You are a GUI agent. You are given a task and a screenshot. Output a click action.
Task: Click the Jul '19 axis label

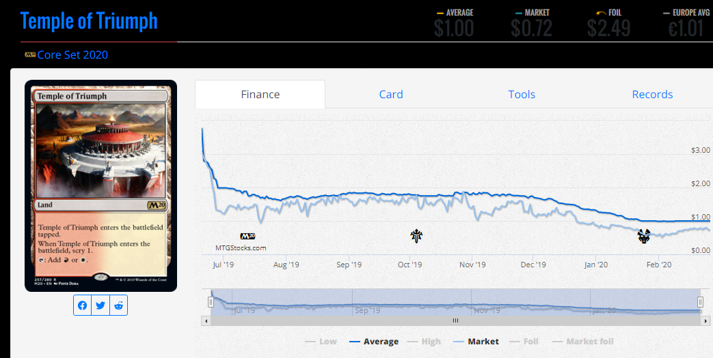tap(223, 265)
